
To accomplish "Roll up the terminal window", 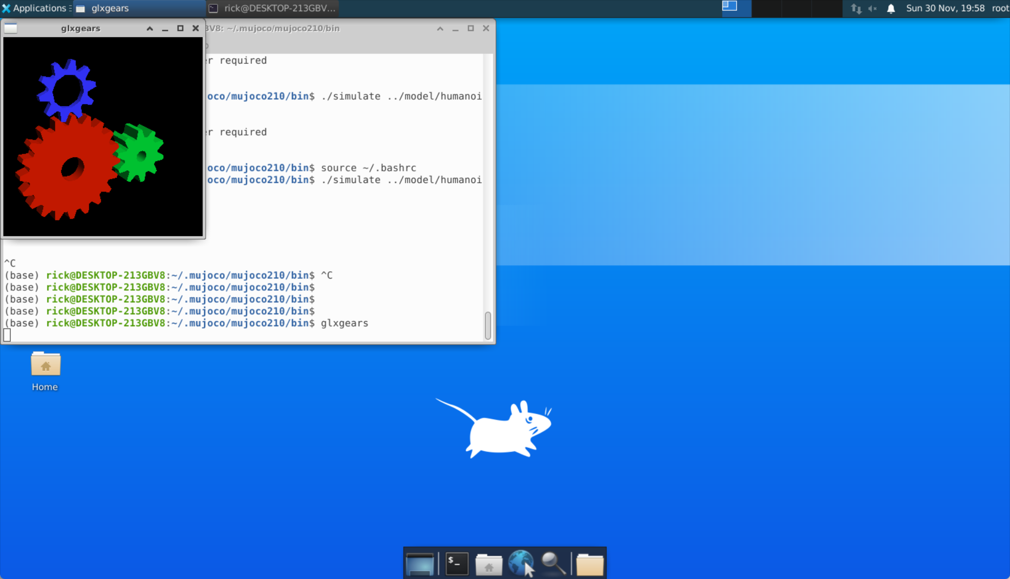I will pos(440,29).
